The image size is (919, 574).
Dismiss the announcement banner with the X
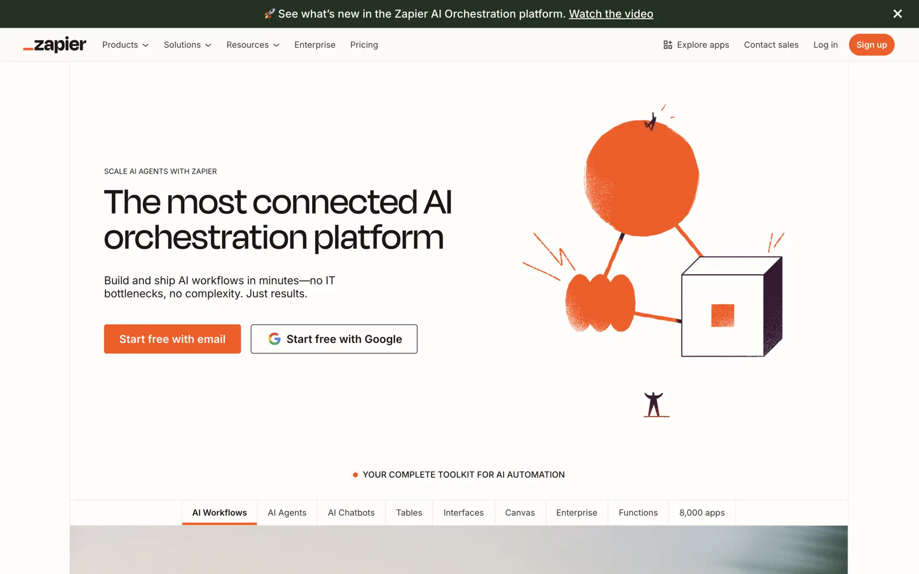pyautogui.click(x=897, y=14)
